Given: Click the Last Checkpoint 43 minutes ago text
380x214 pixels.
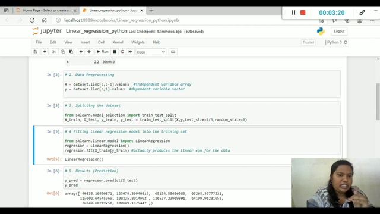Looking at the screenshot, I should pyautogui.click(x=155, y=32).
